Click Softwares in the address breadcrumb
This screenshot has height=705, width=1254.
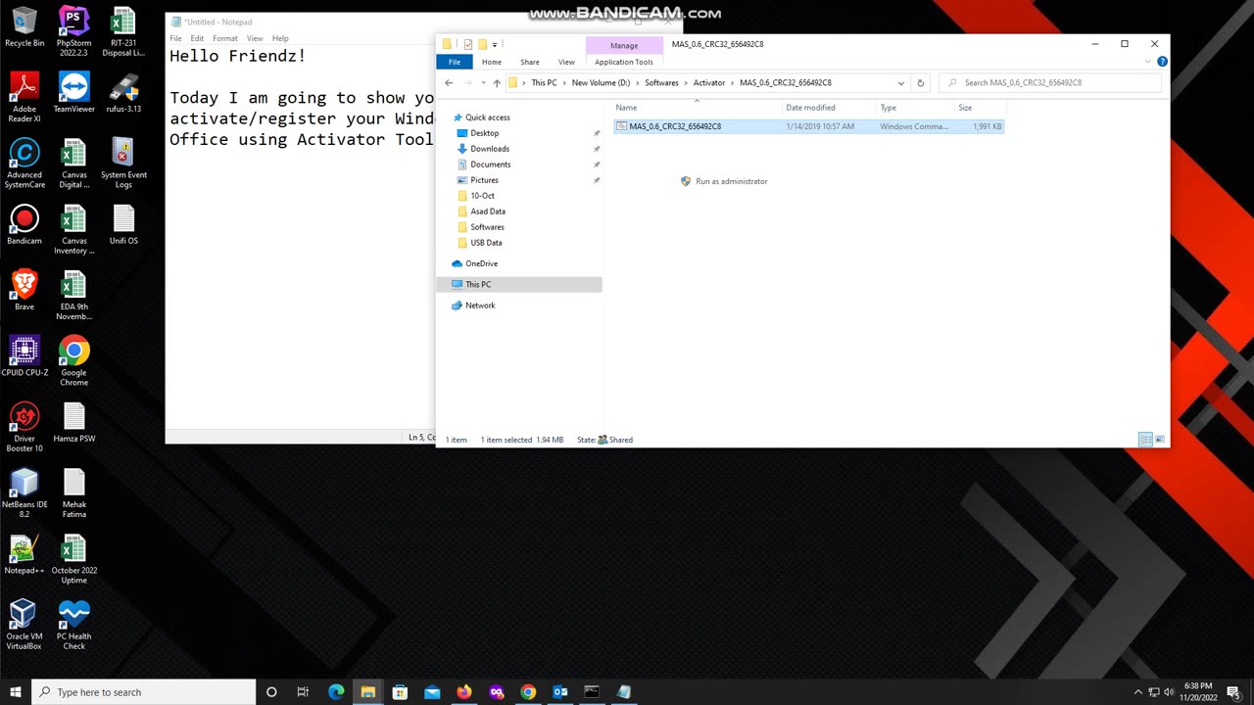(x=661, y=83)
